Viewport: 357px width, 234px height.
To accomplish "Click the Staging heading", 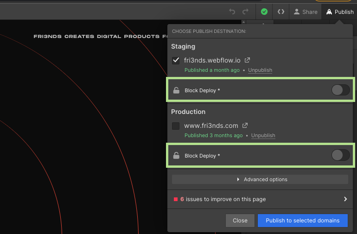I will [183, 46].
